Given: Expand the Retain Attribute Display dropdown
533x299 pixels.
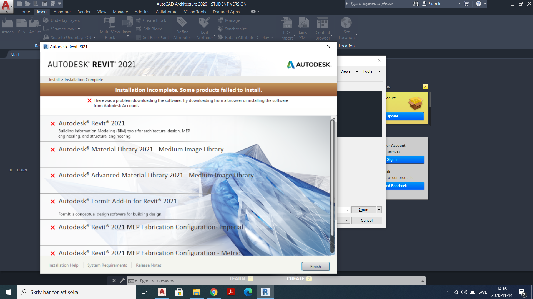Looking at the screenshot, I should pyautogui.click(x=272, y=37).
